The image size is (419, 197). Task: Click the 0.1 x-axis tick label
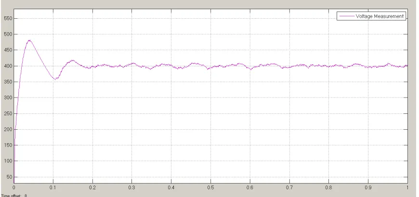(53, 188)
